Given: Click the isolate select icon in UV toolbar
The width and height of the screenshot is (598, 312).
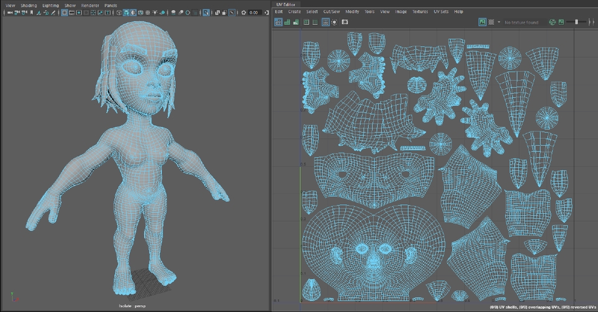Looking at the screenshot, I should [x=335, y=22].
